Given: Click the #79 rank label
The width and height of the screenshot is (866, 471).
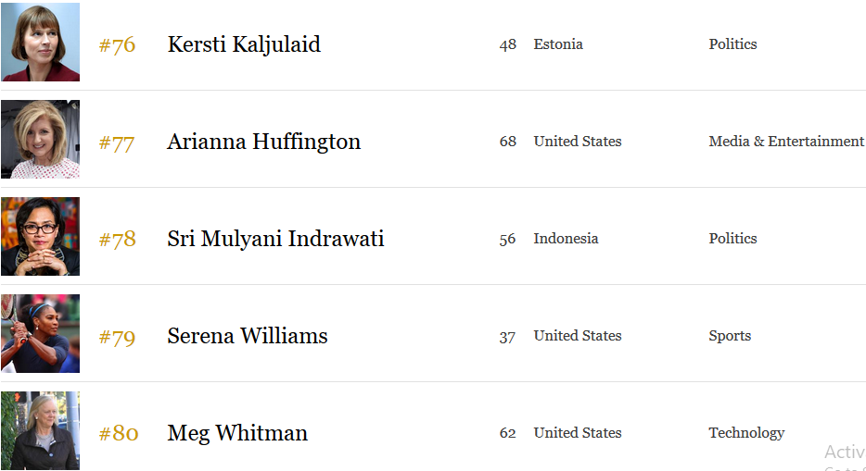Looking at the screenshot, I should pos(117,337).
